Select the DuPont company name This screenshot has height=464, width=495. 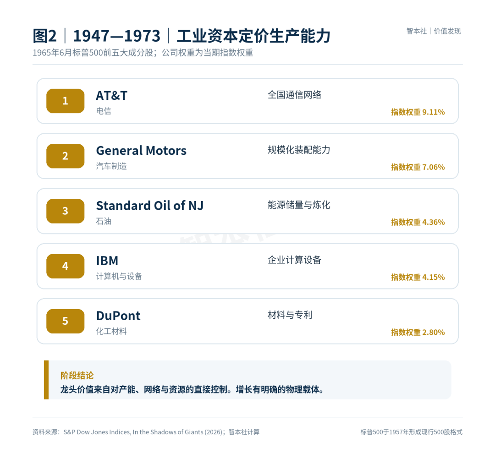pyautogui.click(x=118, y=316)
